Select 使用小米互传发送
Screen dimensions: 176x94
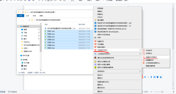(104, 35)
